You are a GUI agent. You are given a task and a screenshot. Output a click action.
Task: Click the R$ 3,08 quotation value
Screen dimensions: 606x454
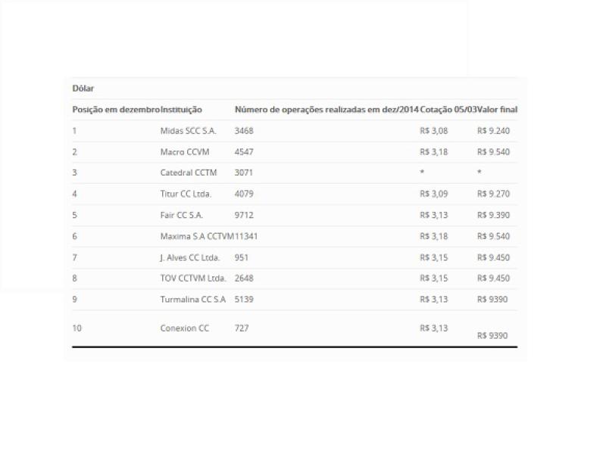click(434, 131)
